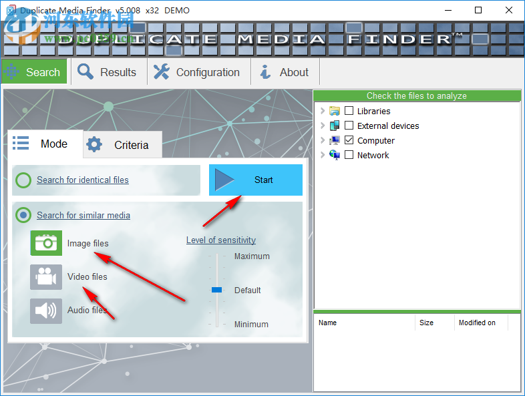Click the Level of sensitivity link
Image resolution: width=525 pixels, height=396 pixels.
click(221, 240)
